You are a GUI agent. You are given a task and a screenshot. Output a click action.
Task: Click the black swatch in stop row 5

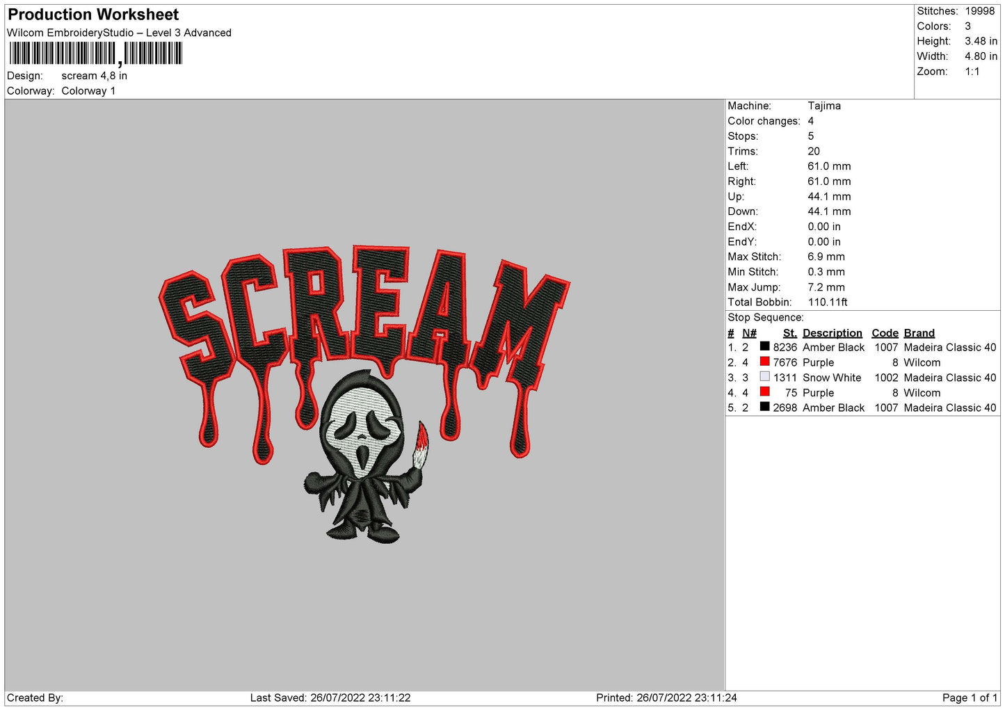764,407
